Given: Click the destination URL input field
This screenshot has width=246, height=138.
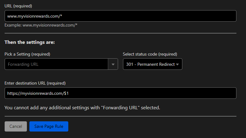Looking at the screenshot, I should point(120,93).
